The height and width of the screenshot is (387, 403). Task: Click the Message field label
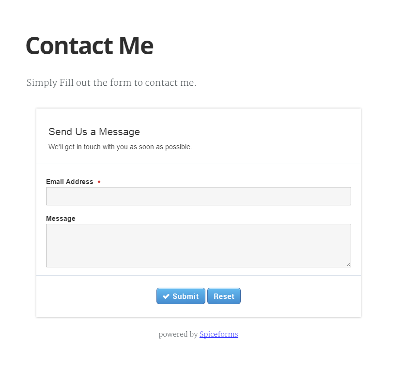pos(61,218)
